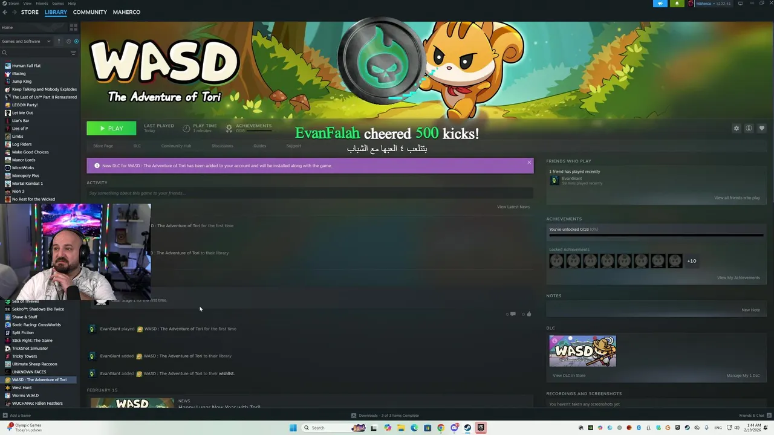This screenshot has width=774, height=435.
Task: Toggle the ready-to-play filter icon
Action: pos(76,41)
